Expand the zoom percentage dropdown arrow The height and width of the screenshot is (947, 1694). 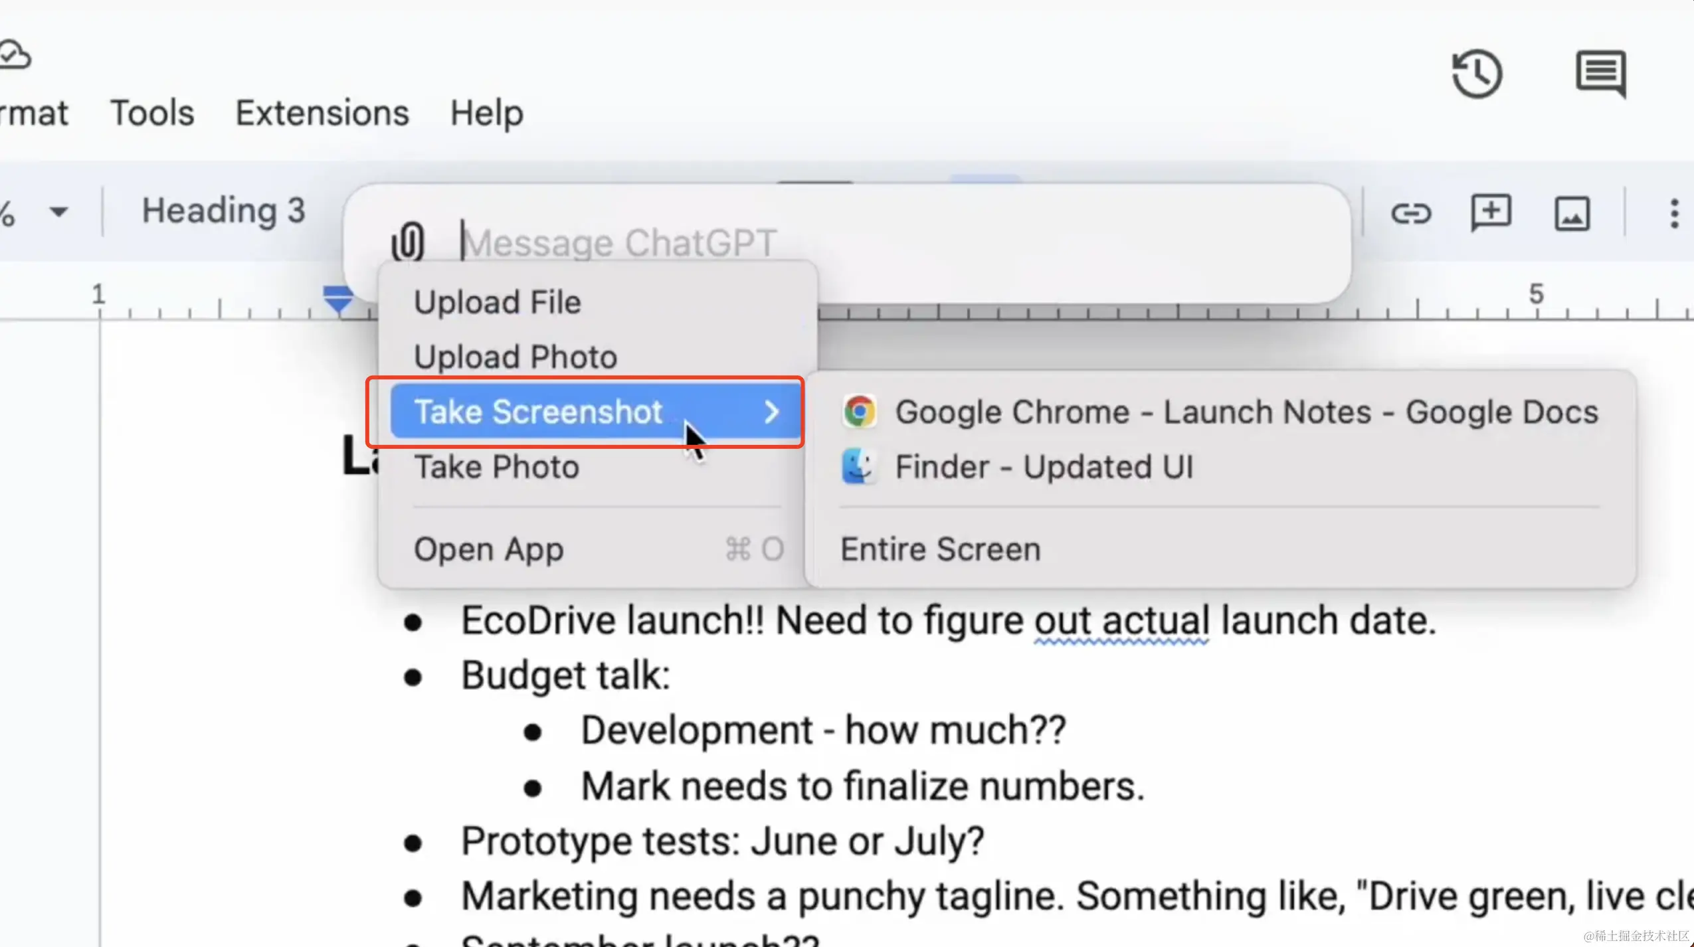[x=58, y=213]
